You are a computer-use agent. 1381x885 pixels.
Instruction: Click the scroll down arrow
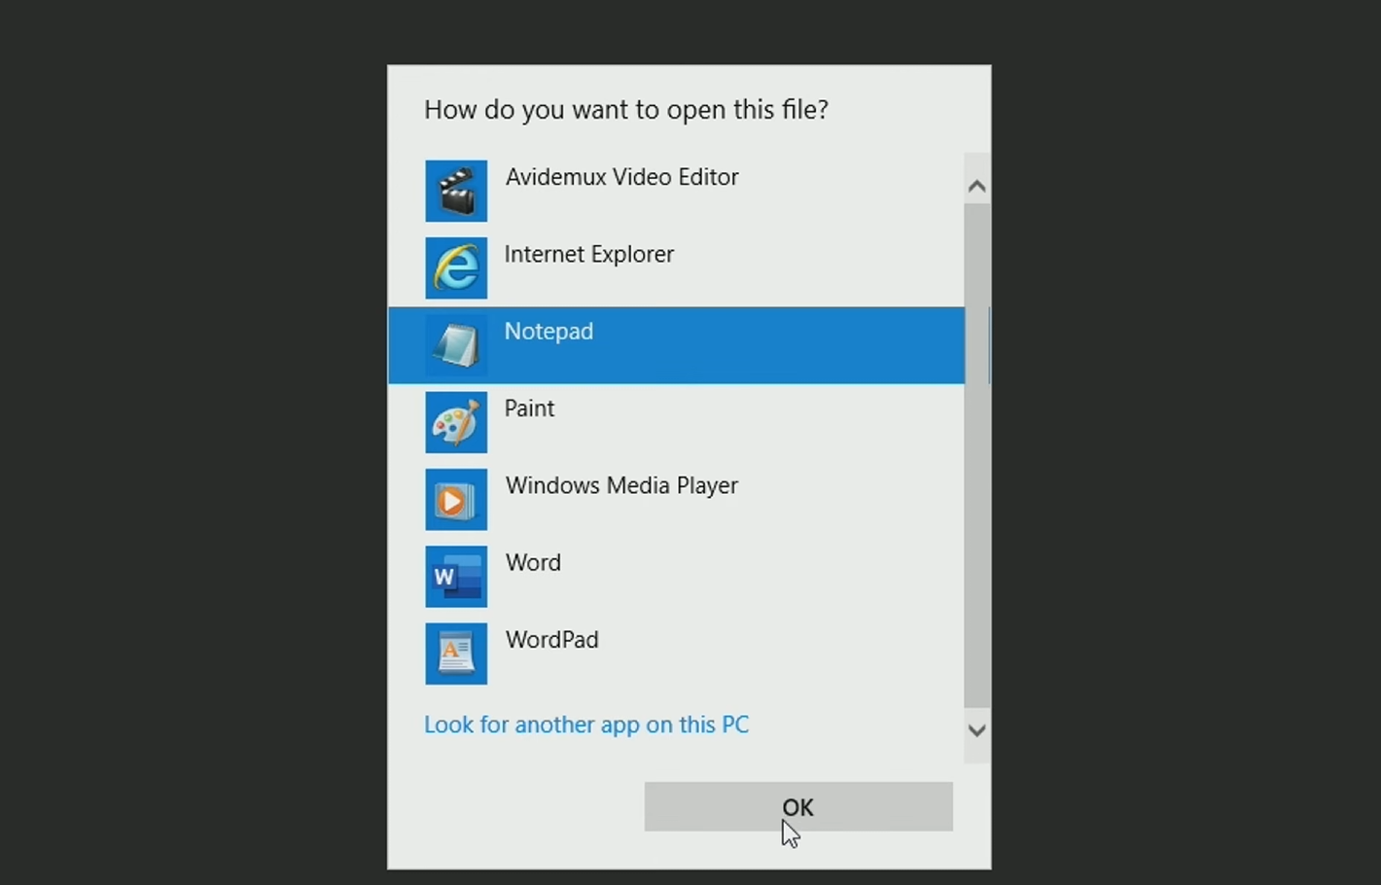tap(977, 730)
